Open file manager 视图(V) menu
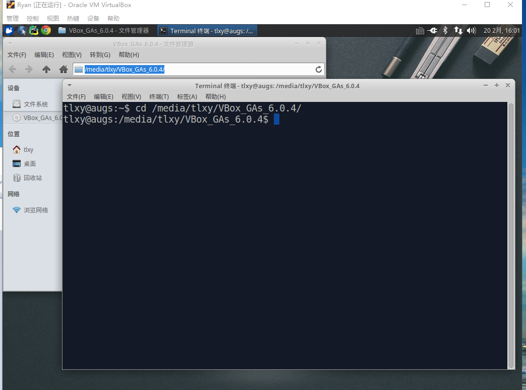526x390 pixels. tap(72, 54)
